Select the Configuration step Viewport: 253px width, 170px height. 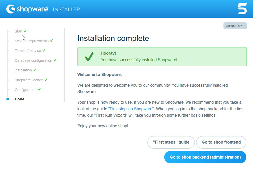pyautogui.click(x=25, y=90)
